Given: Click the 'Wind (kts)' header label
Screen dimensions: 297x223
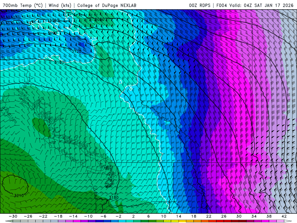Looking at the screenshot, I should pos(60,5).
